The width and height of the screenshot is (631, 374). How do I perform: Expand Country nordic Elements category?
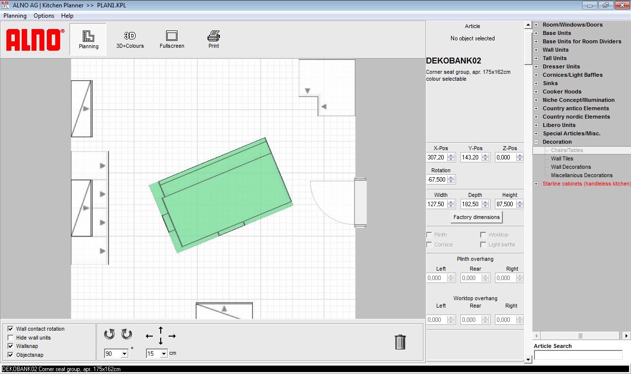pyautogui.click(x=536, y=117)
